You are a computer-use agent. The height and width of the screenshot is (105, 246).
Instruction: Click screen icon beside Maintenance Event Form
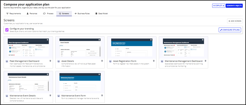(59, 96)
